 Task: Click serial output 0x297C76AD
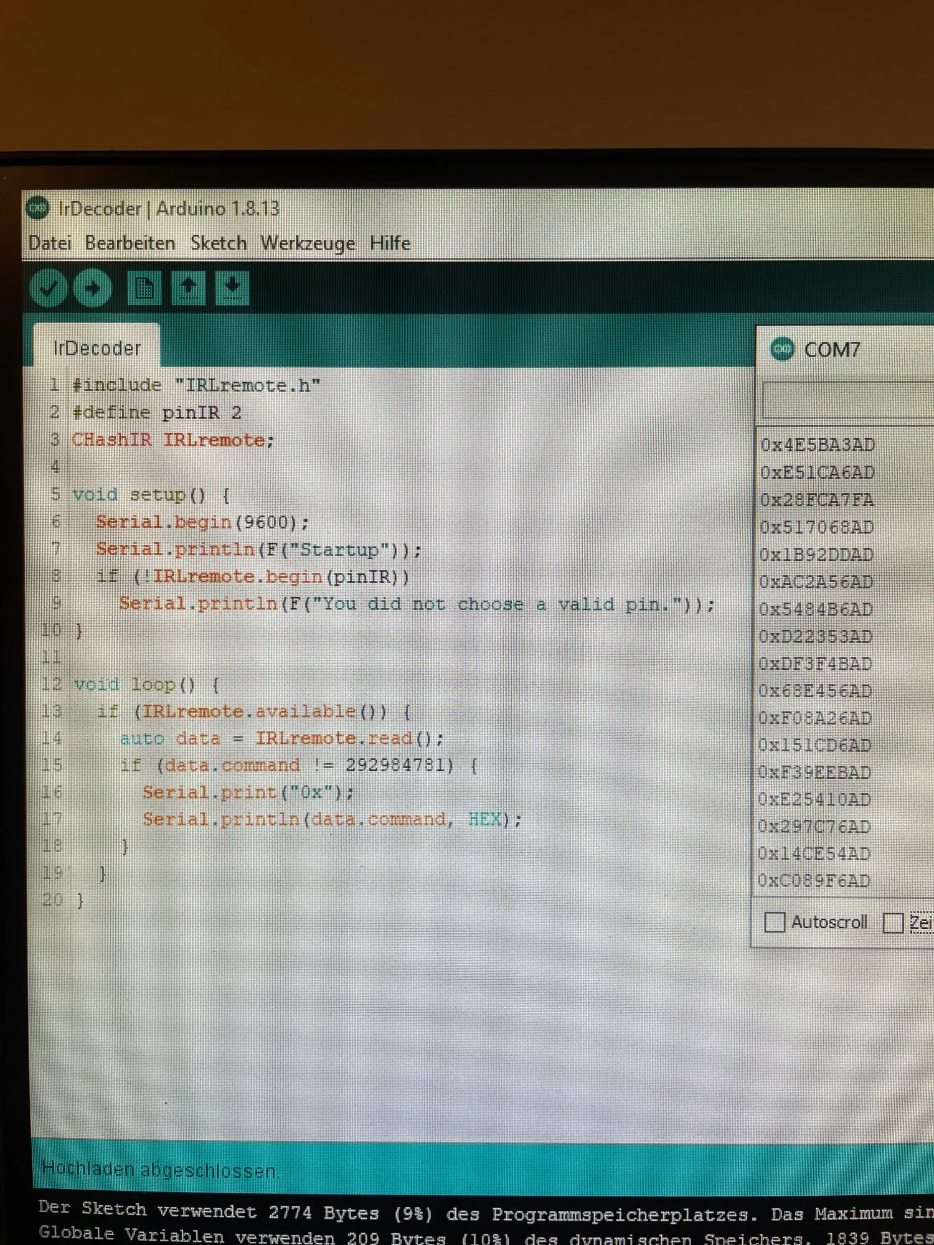coord(814,827)
